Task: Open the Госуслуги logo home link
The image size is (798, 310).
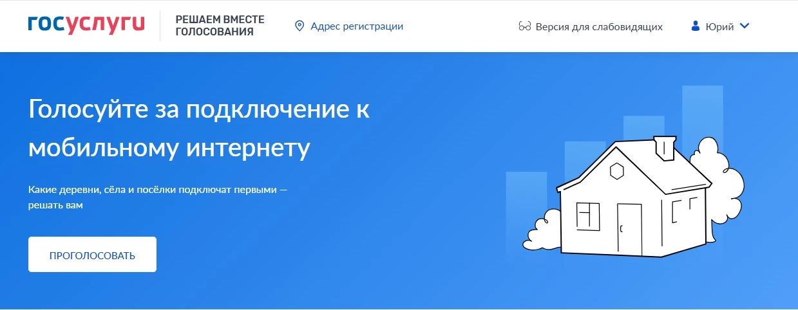Action: click(86, 25)
